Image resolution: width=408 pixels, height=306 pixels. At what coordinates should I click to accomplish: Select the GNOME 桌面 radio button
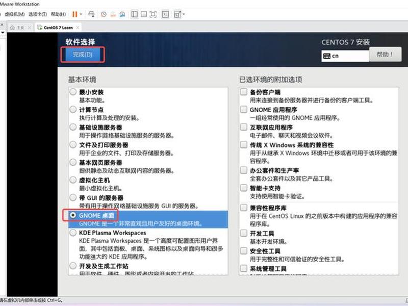73,215
